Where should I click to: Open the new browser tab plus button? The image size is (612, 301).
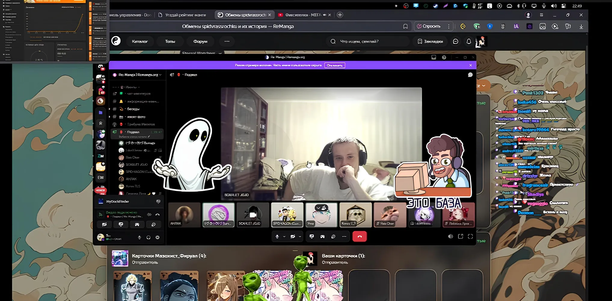coord(340,15)
